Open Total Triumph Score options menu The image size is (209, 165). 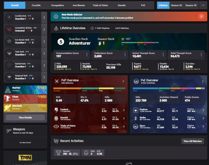(x=201, y=55)
